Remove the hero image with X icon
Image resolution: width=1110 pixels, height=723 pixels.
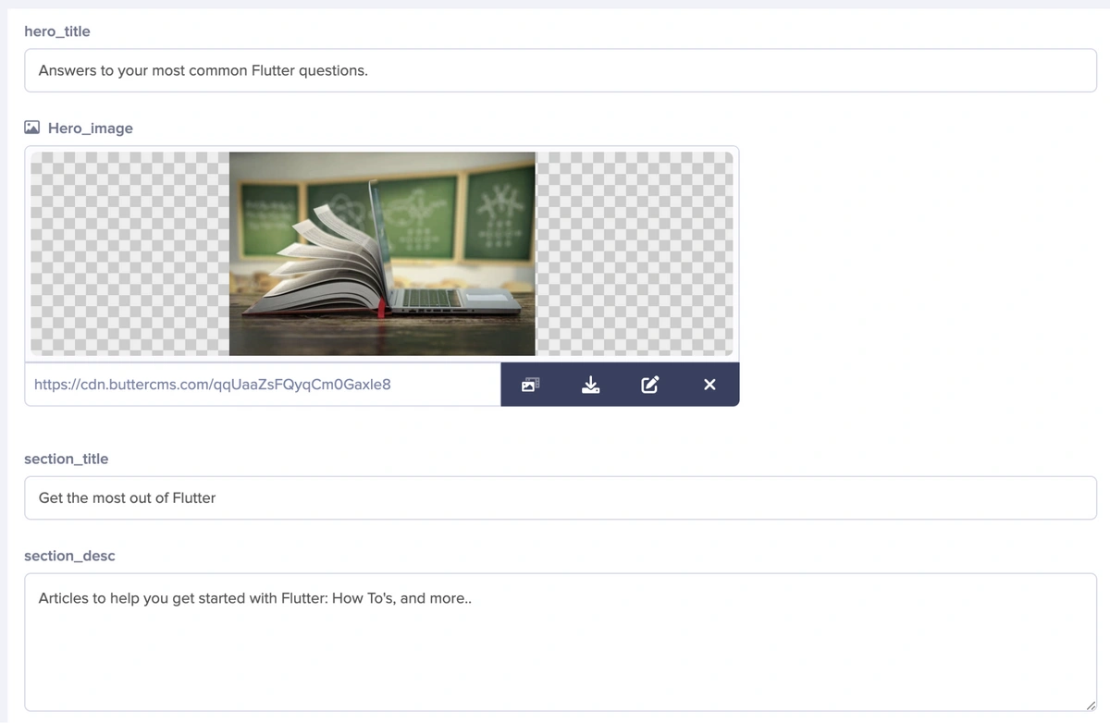(x=709, y=385)
